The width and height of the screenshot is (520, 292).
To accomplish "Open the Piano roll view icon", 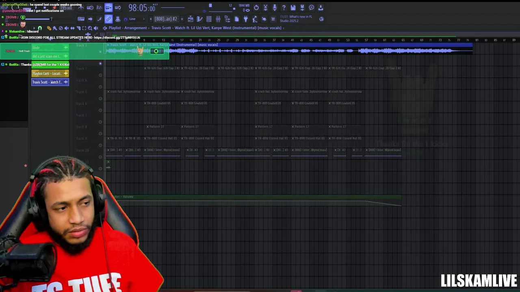I will tap(199, 19).
